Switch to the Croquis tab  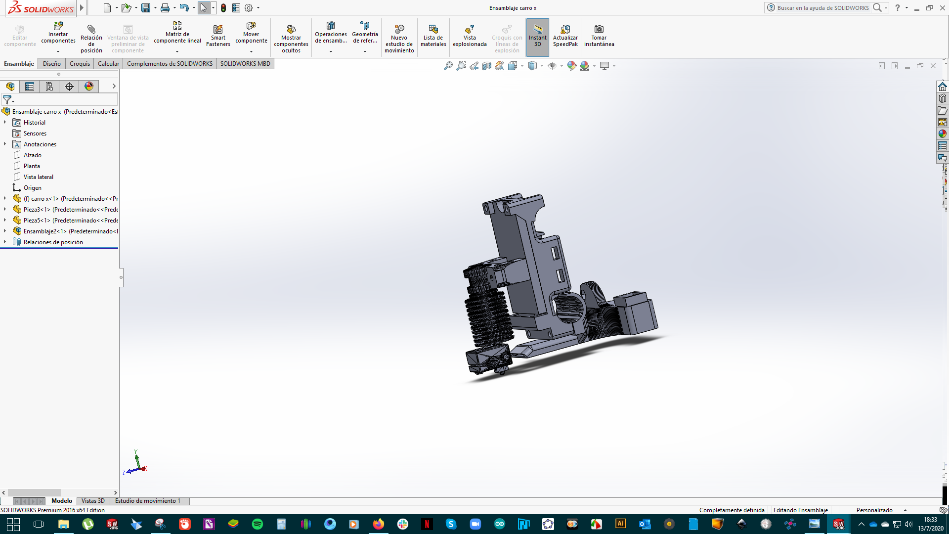pos(80,64)
